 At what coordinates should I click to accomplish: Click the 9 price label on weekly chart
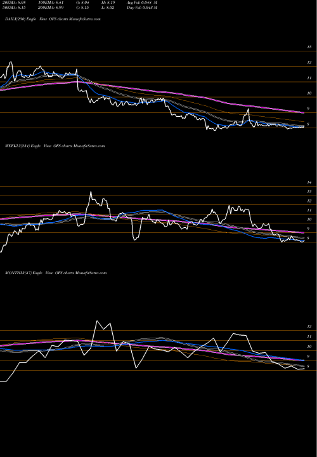tap(308, 228)
